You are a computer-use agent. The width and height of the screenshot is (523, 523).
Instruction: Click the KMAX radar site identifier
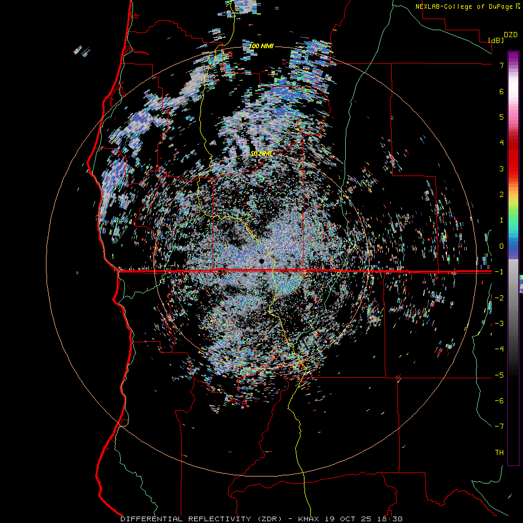click(308, 519)
